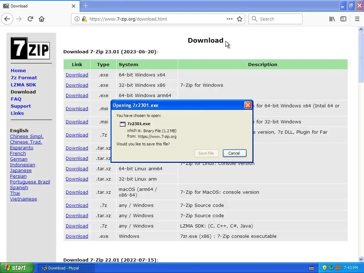Download the LZMA SDK .7z archive
The width and height of the screenshot is (364, 273).
coord(77,226)
